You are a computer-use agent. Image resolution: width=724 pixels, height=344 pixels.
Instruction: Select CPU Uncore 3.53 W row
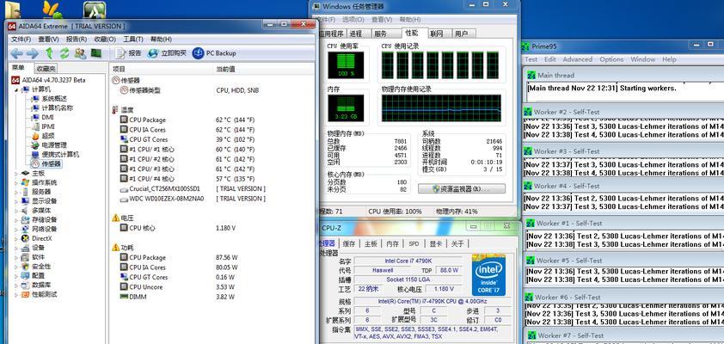point(212,287)
